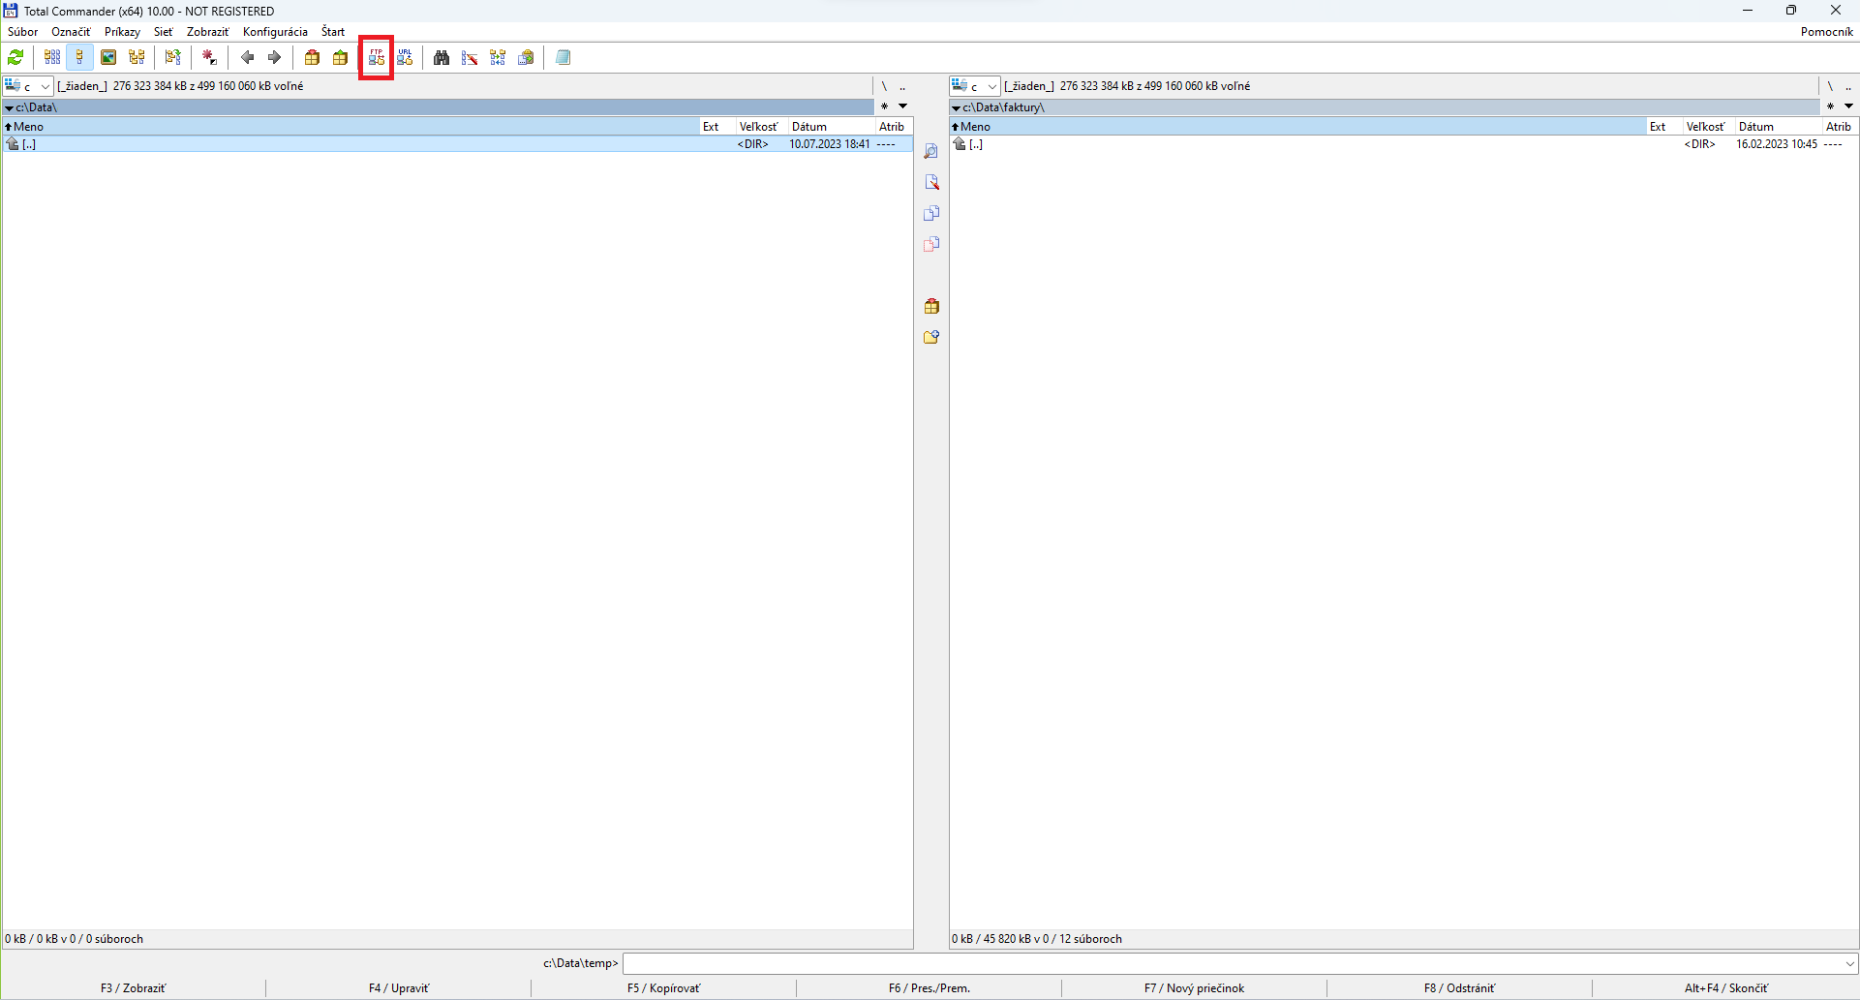Screen dimensions: 1860x1000
Task: Open the multi-rename tool icon
Action: click(470, 57)
